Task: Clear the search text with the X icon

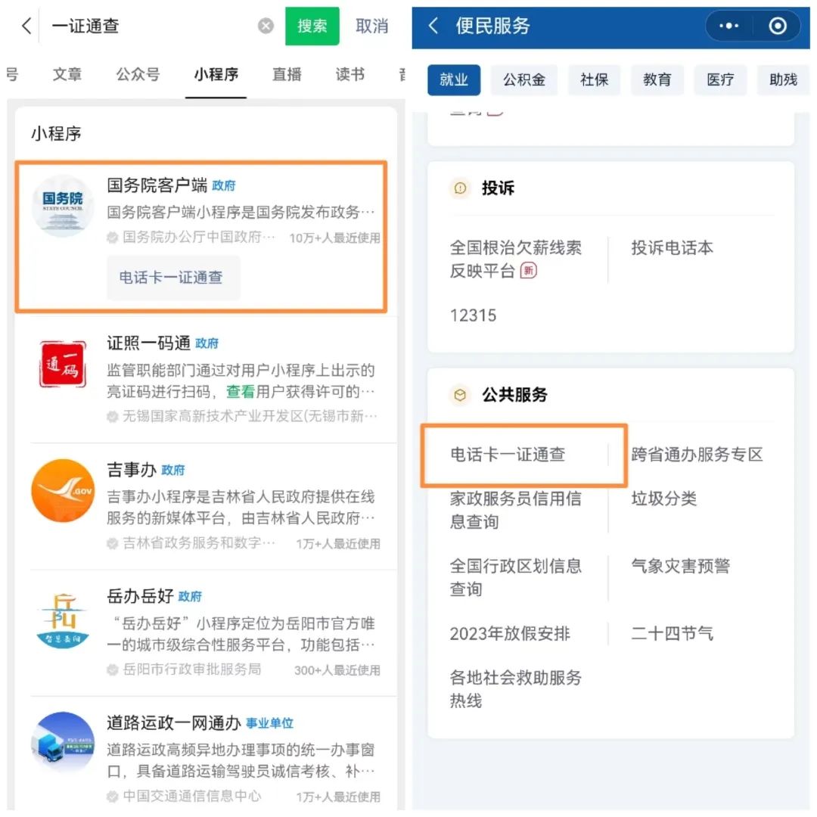Action: pyautogui.click(x=266, y=26)
